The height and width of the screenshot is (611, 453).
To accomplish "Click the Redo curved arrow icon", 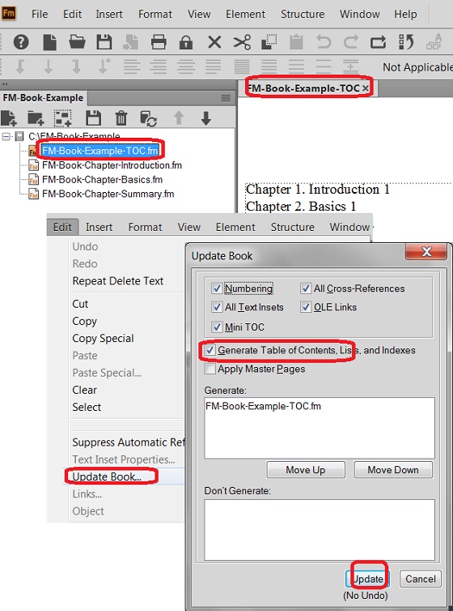I will (351, 41).
